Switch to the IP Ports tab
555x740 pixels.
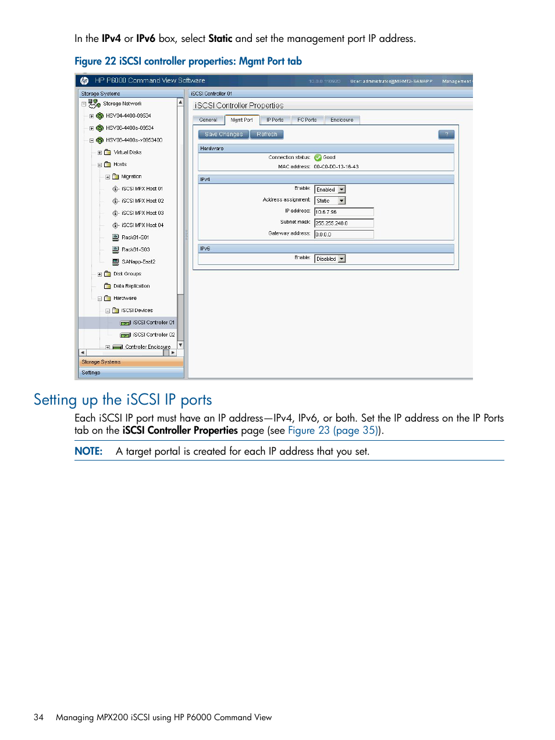tap(275, 120)
